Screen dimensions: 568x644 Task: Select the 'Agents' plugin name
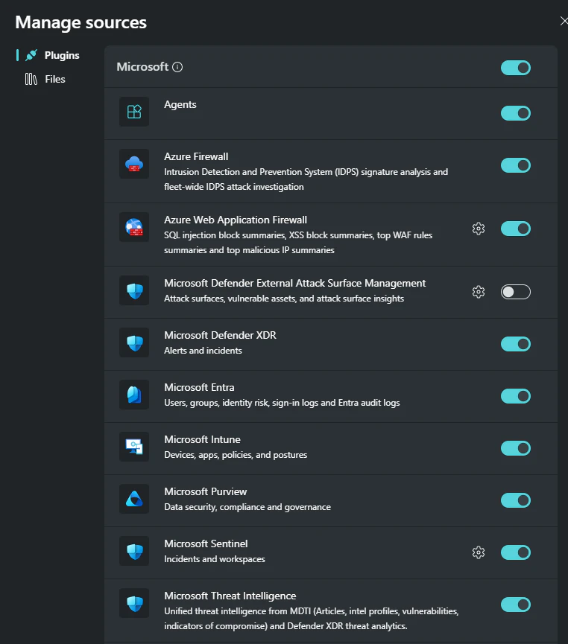[180, 104]
